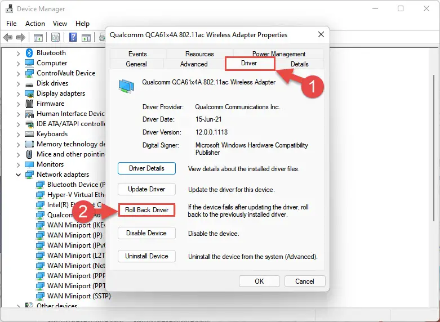
Task: Confirm the dialog with OK
Action: pos(259,281)
